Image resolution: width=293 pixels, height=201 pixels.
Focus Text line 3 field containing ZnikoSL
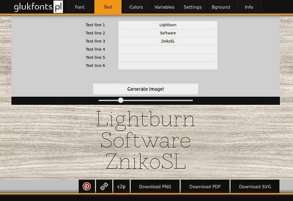click(168, 41)
